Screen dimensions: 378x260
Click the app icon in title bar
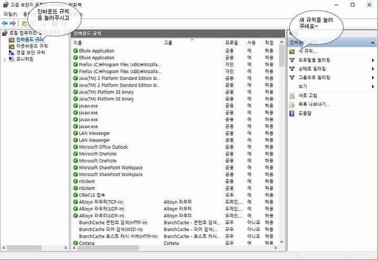[x=6, y=5]
